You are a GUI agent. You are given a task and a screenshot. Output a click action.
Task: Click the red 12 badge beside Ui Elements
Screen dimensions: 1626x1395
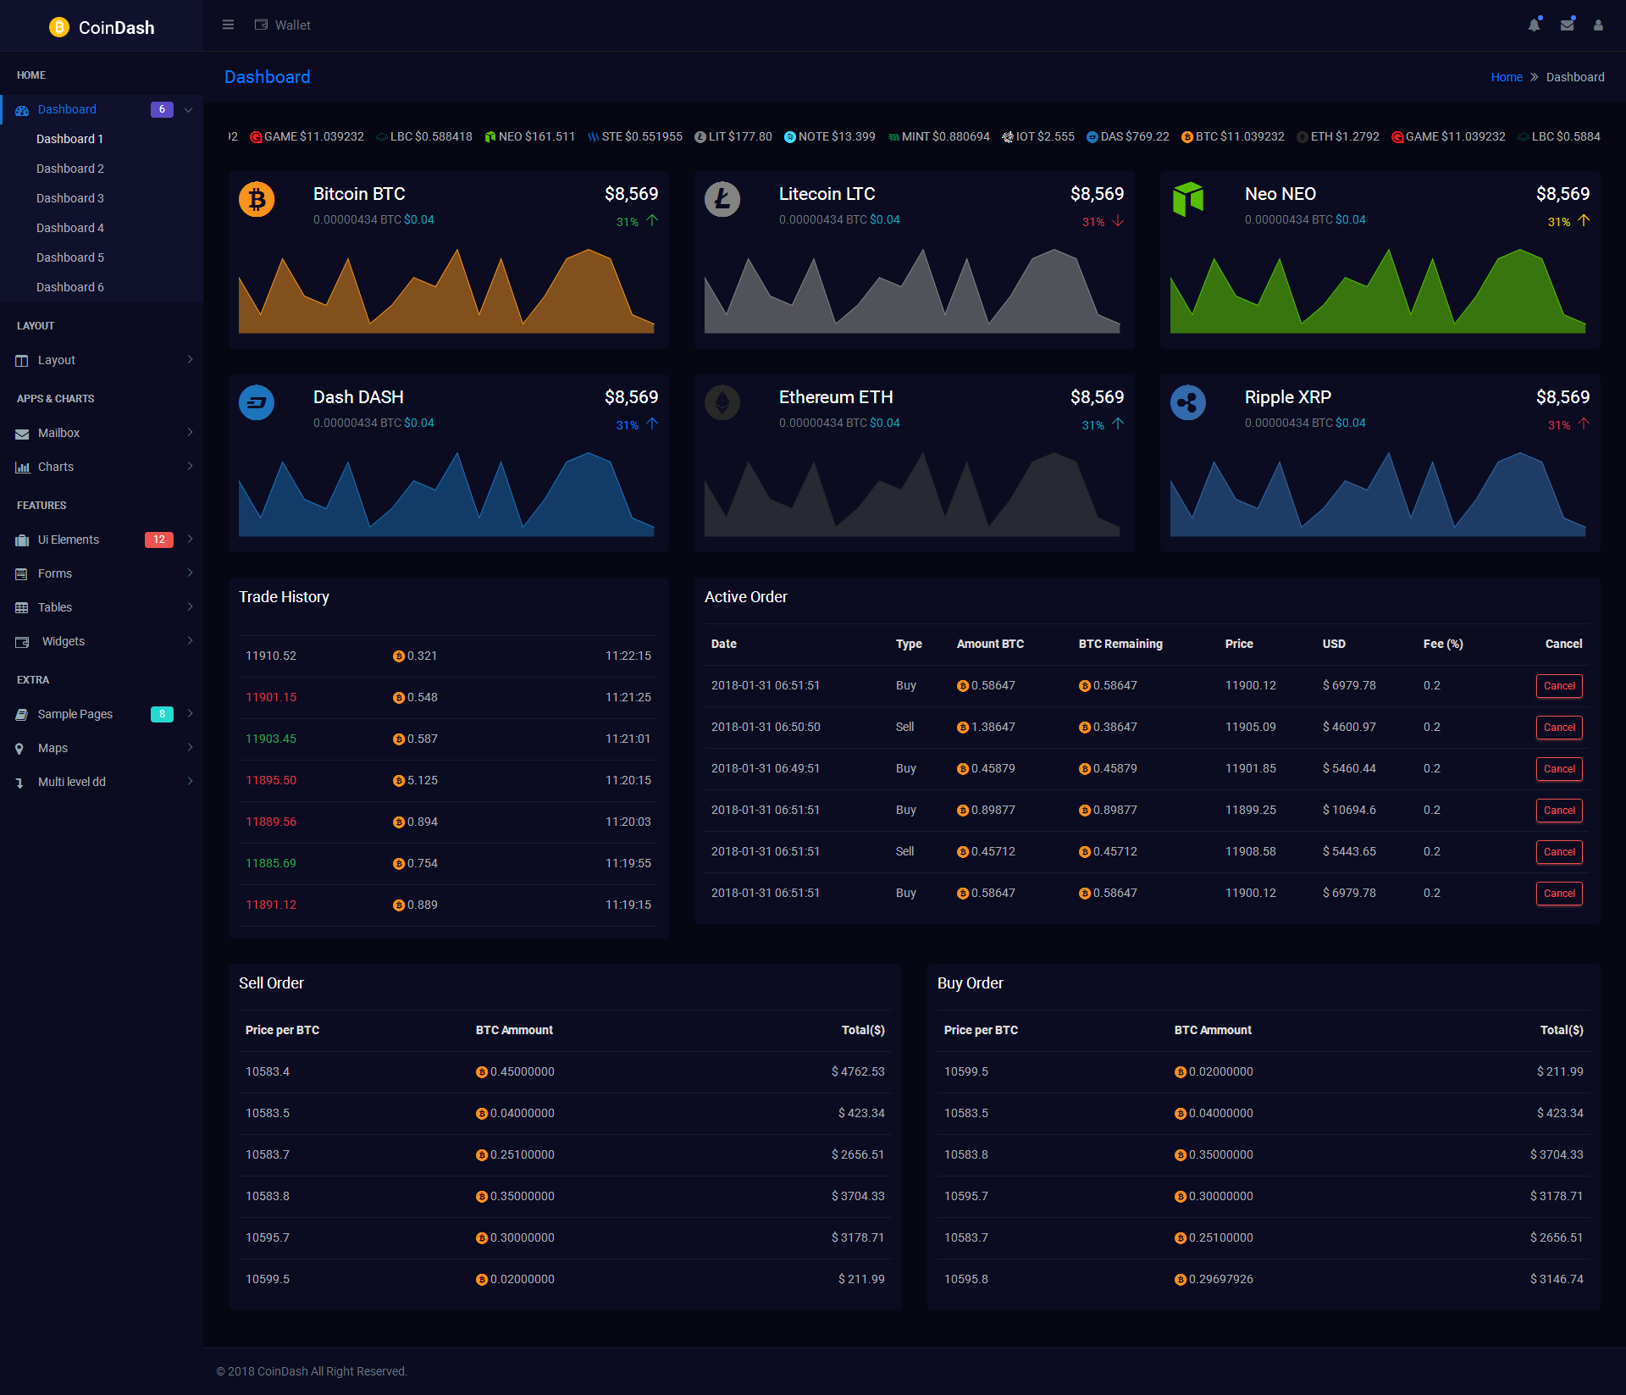[159, 540]
